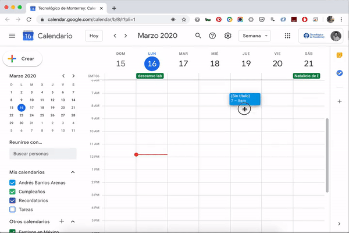Open Google Keep from side panel

339,55
